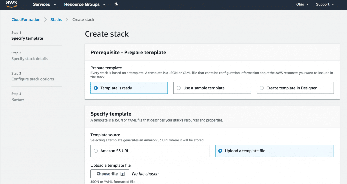
Task: Expand the Resource Groups dropdown
Action: tap(85, 4)
